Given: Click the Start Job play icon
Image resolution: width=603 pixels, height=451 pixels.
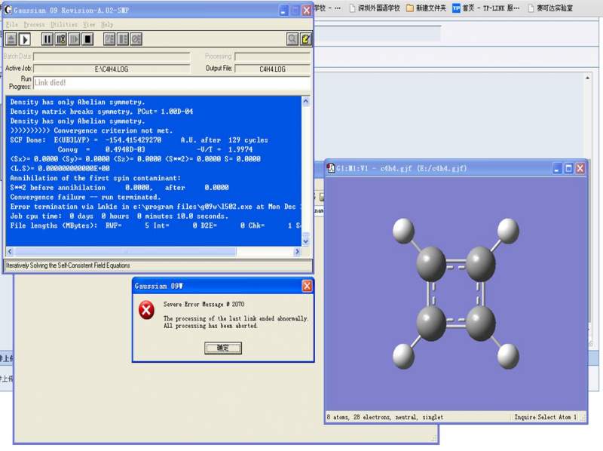Looking at the screenshot, I should click(x=25, y=39).
